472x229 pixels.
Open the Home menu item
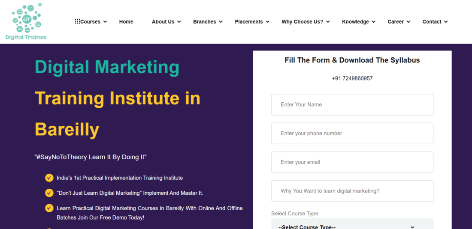click(126, 22)
